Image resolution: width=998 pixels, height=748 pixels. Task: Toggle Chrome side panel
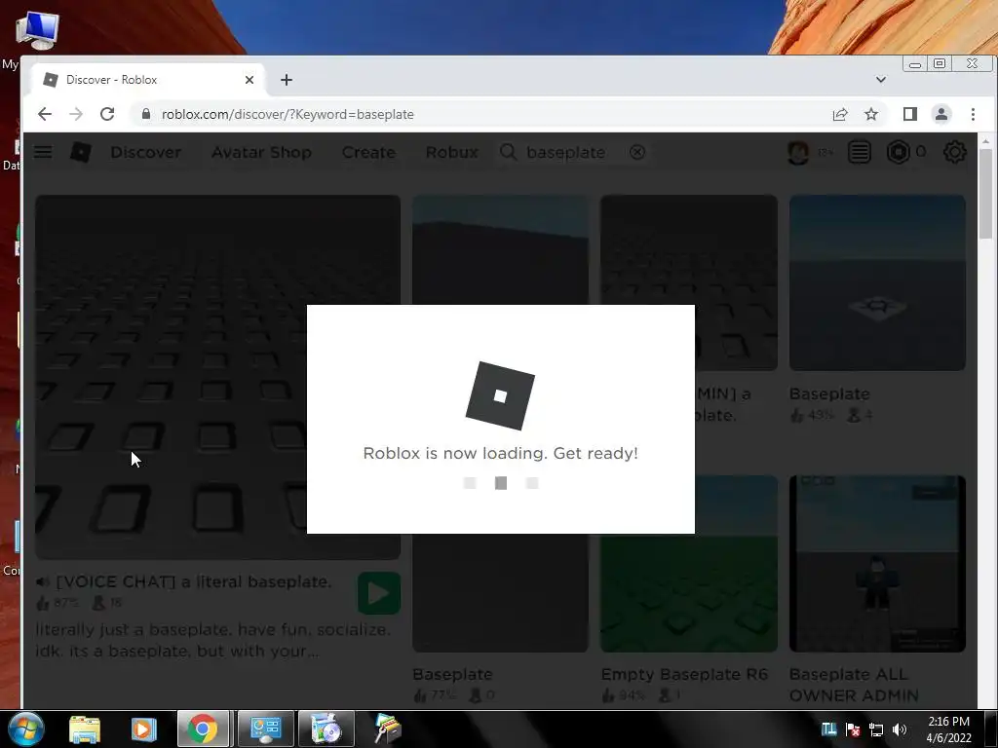click(x=910, y=114)
